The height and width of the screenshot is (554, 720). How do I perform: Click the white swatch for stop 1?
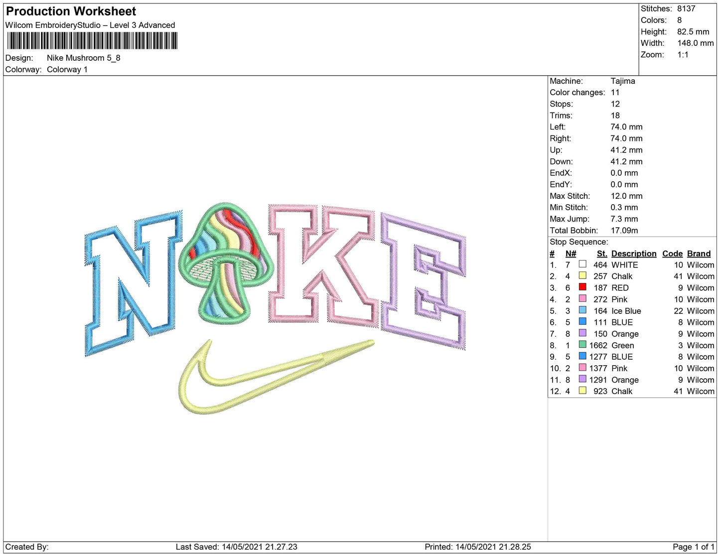[x=582, y=264]
